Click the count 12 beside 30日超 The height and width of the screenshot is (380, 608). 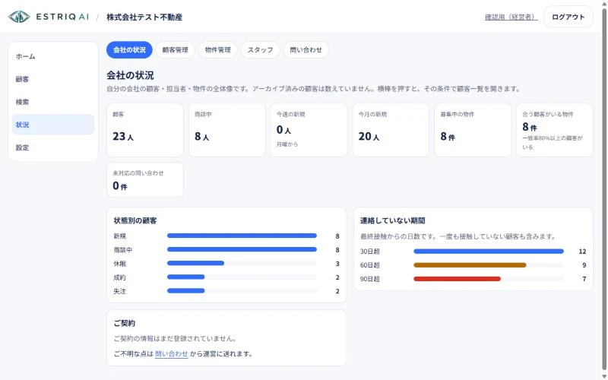tap(582, 252)
